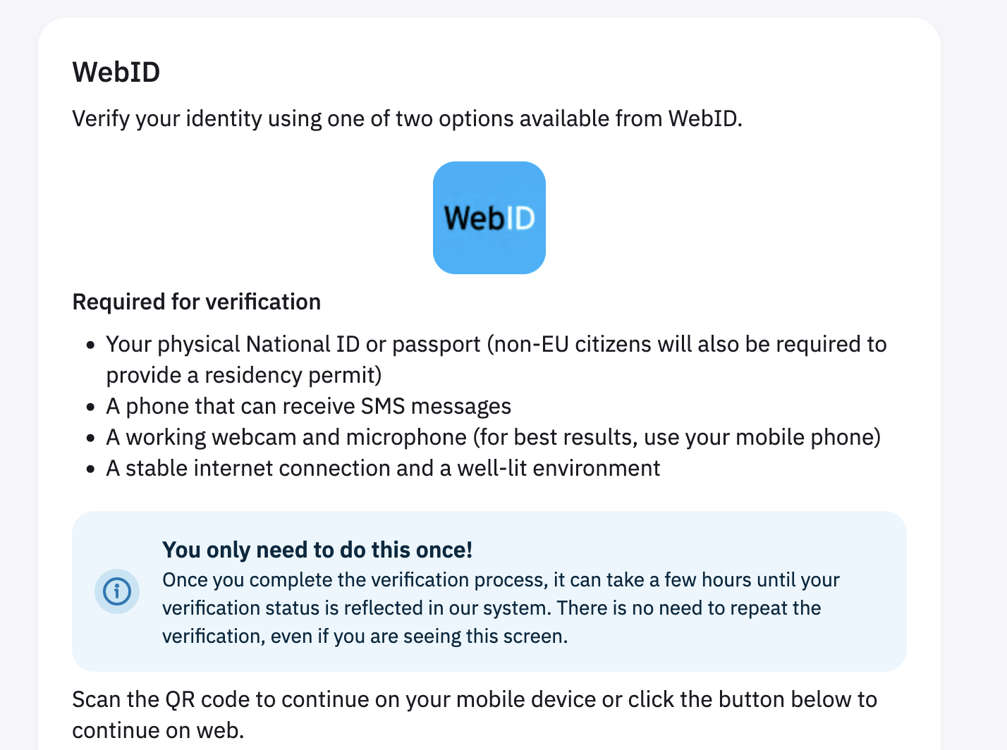Click 'A phone that can receive SMS messages'
Viewport: 1007px width, 750px height.
tap(308, 406)
